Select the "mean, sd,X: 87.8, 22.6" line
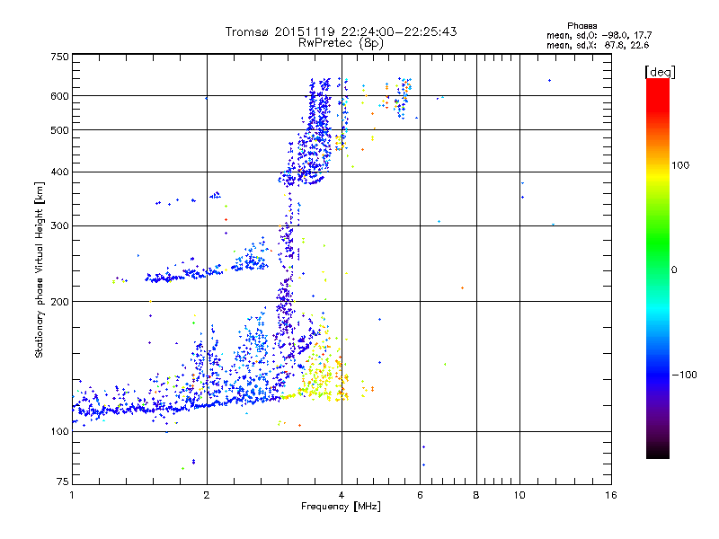 (598, 45)
